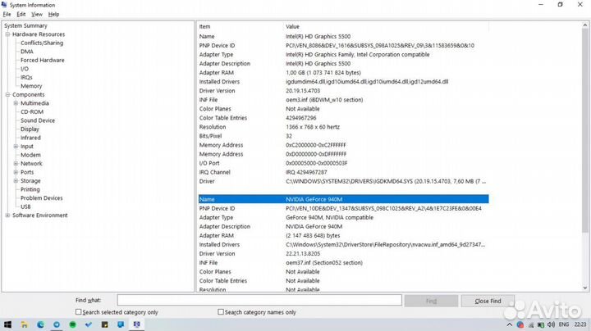Open the blue checkmark taskbar app
The width and height of the screenshot is (591, 331).
(x=89, y=324)
